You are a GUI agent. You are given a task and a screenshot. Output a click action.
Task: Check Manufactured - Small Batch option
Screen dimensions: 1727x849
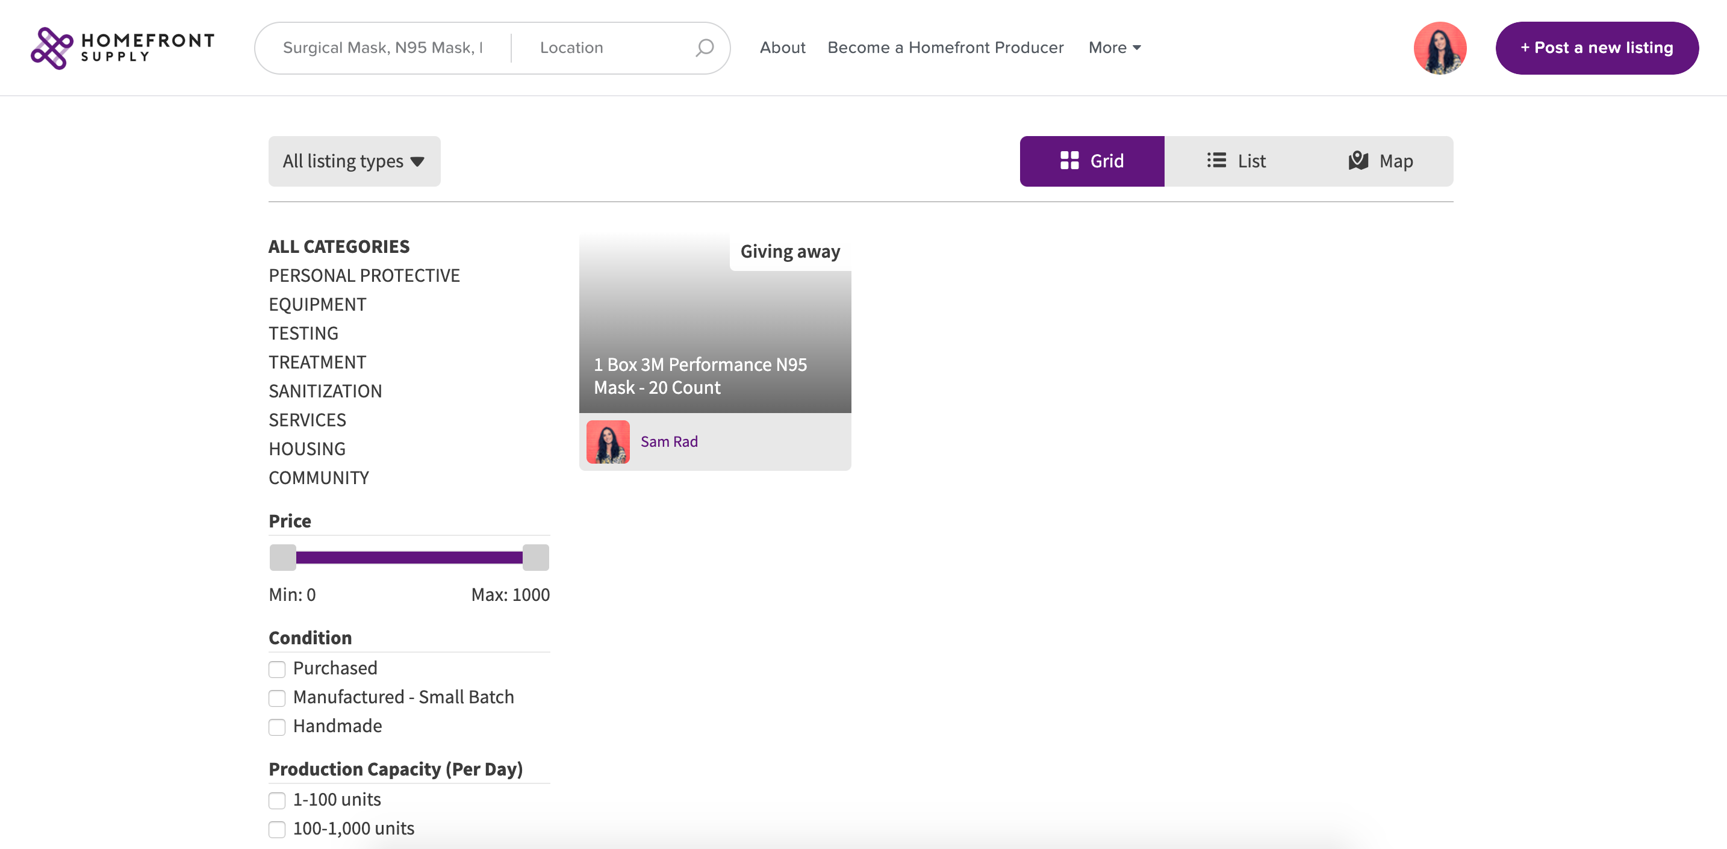pos(277,698)
